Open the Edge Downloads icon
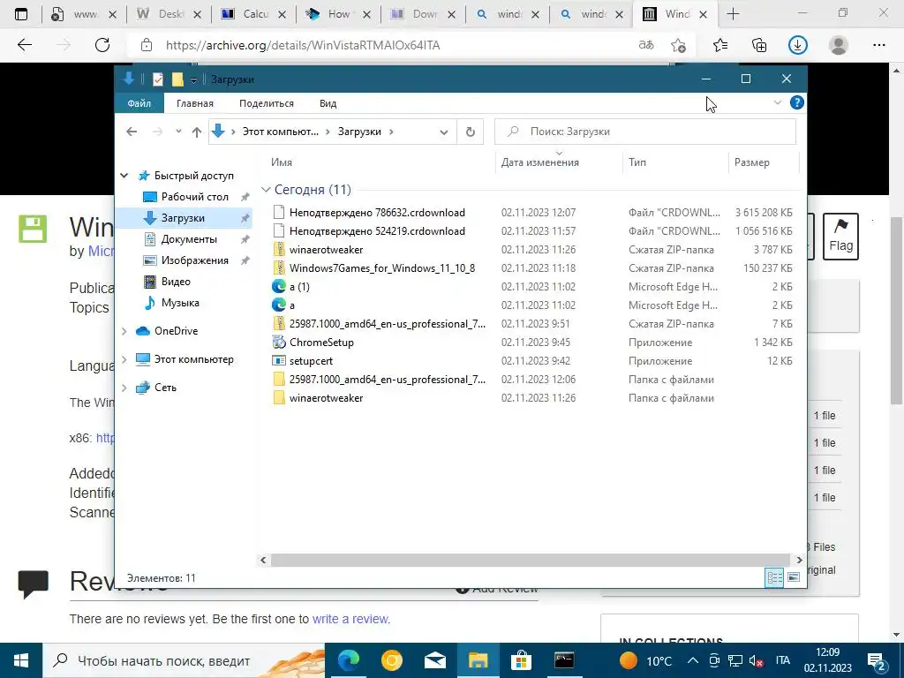This screenshot has height=678, width=904. [x=798, y=45]
